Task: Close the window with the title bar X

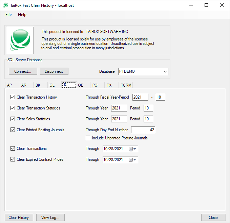Action: [x=222, y=5]
